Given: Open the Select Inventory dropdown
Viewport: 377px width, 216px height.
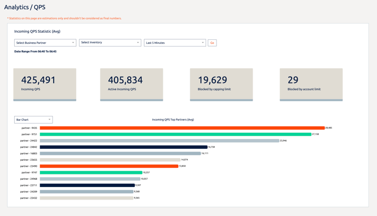Looking at the screenshot, I should 110,43.
